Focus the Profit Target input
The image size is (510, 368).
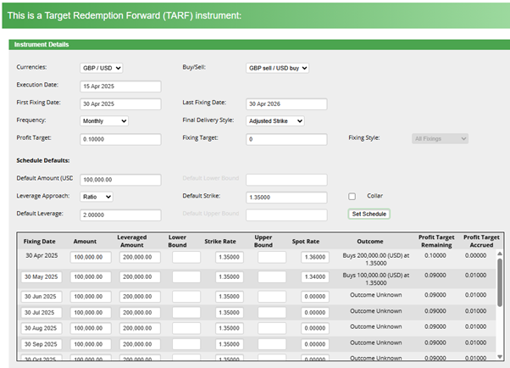coord(119,139)
